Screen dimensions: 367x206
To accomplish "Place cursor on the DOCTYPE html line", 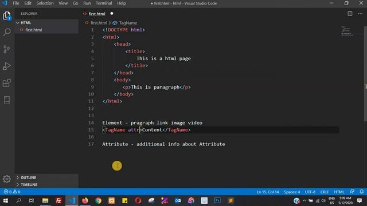I will pyautogui.click(x=123, y=30).
